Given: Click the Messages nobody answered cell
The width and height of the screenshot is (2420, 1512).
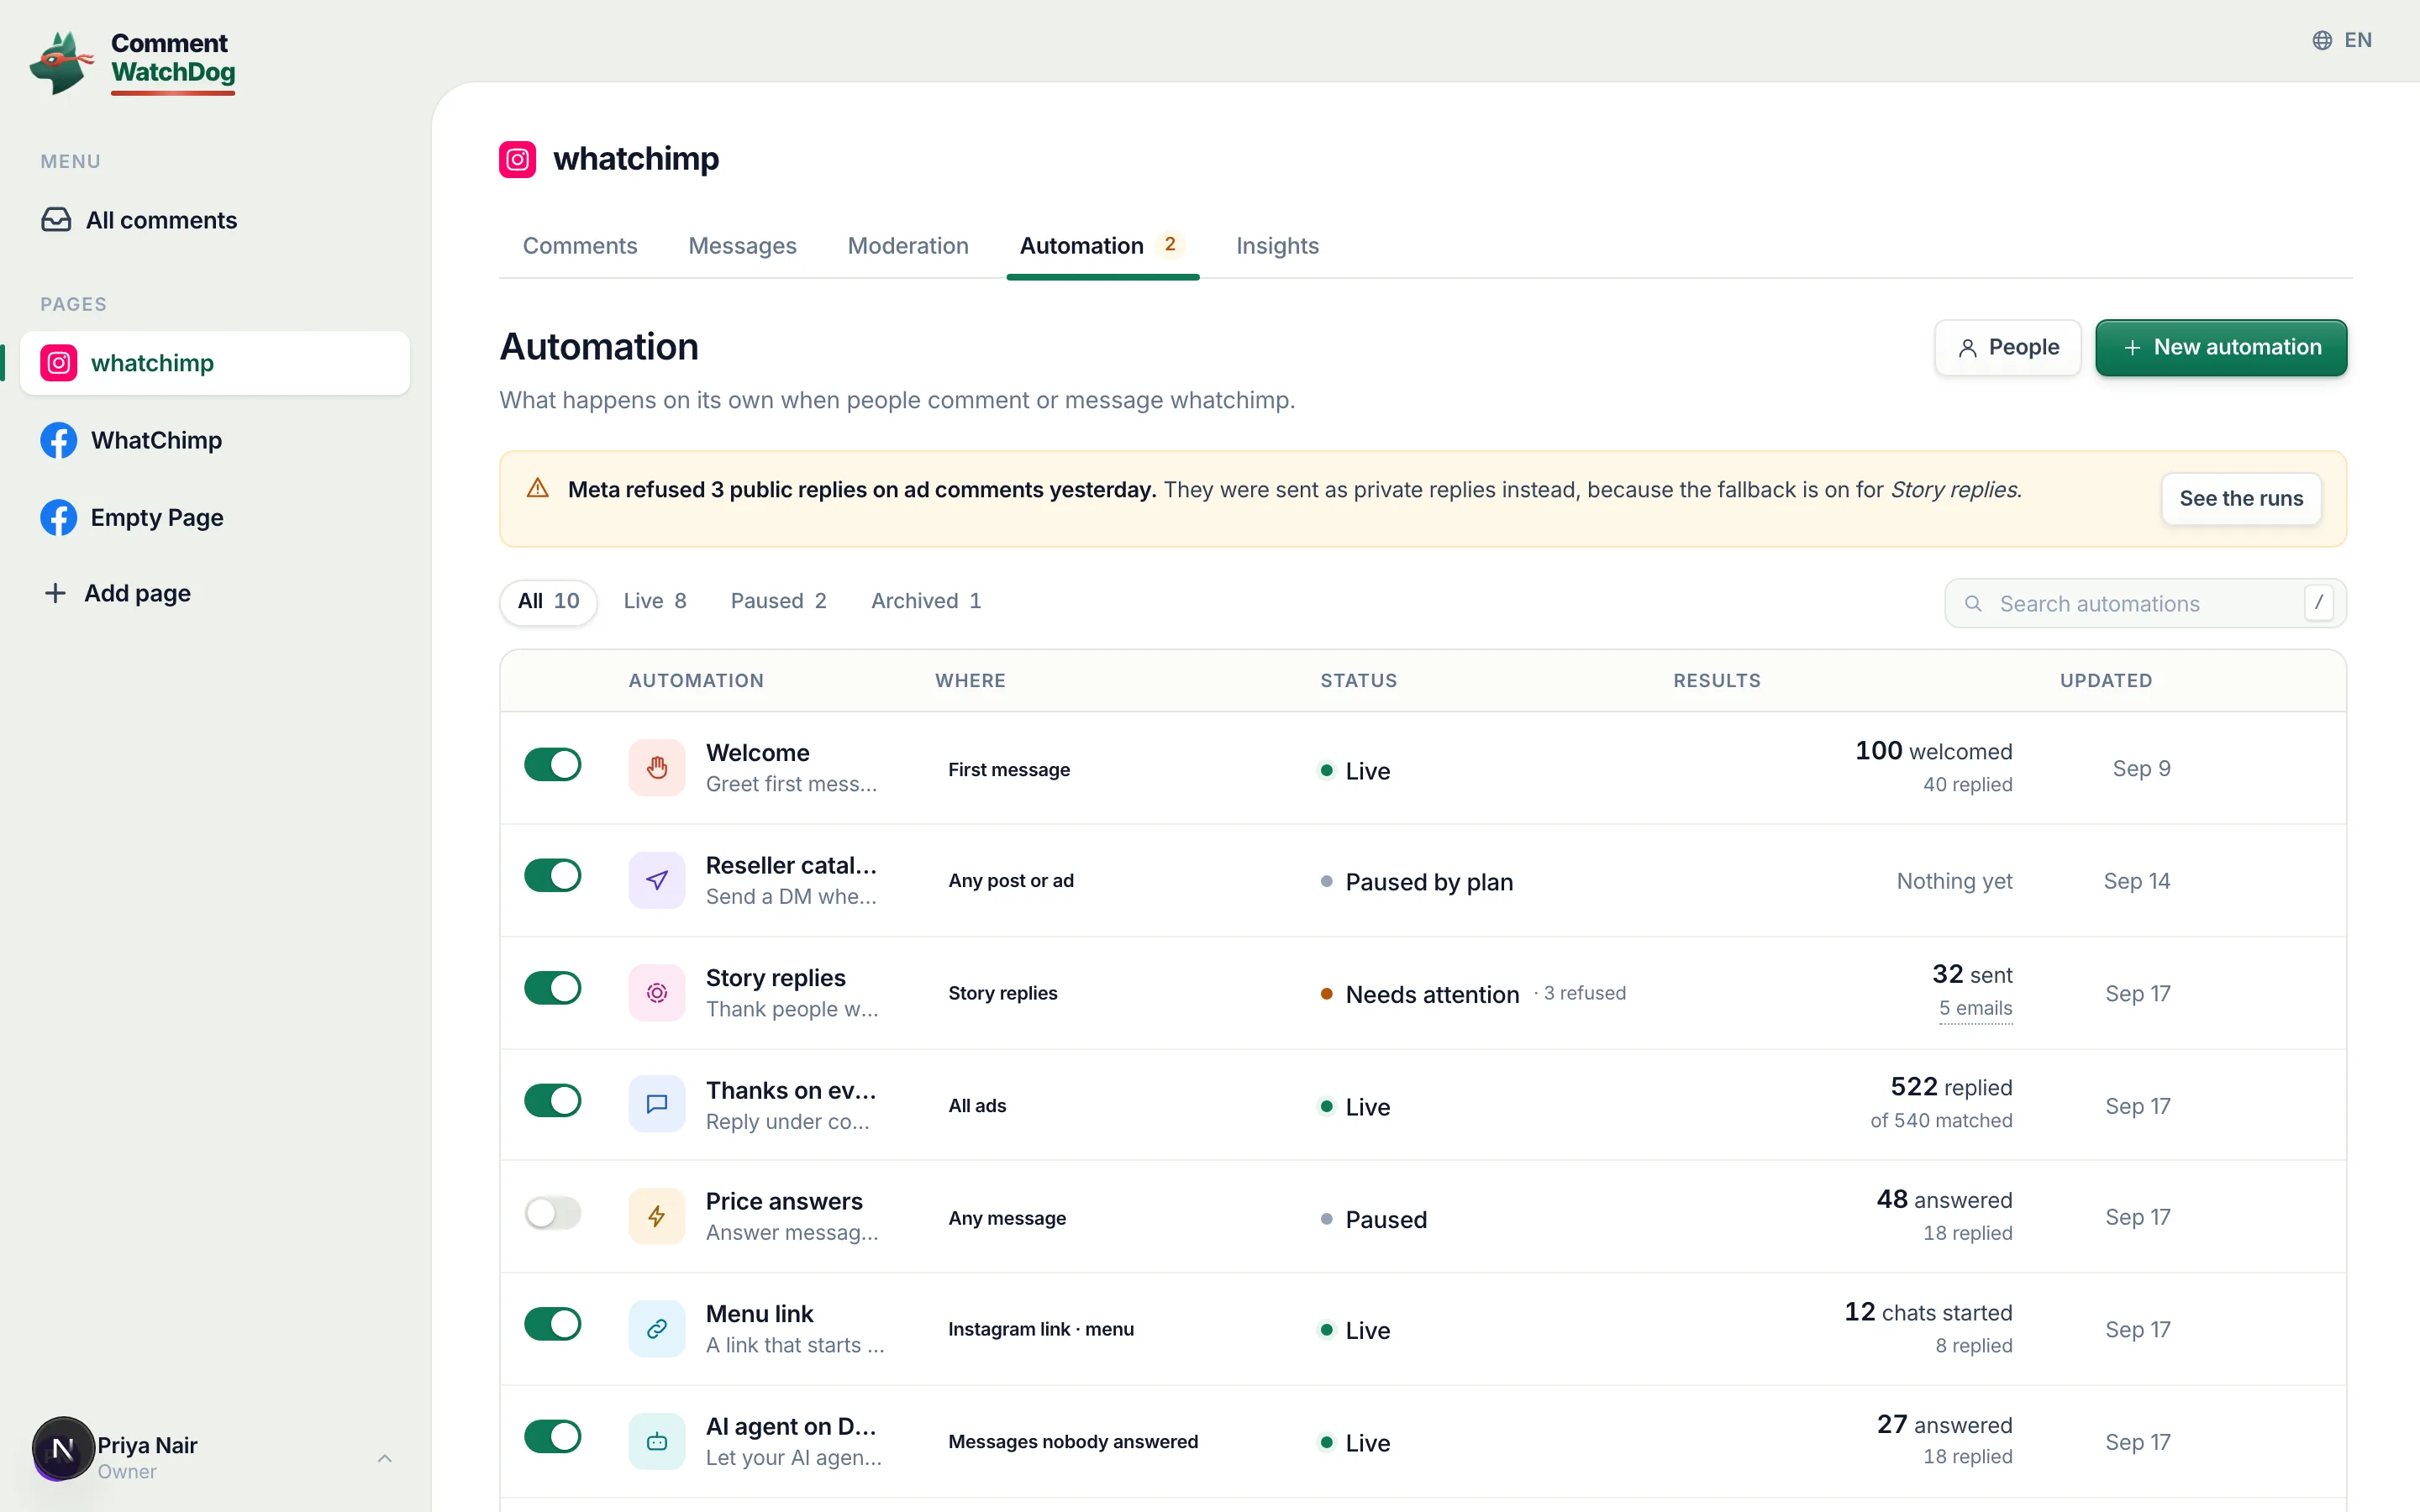Looking at the screenshot, I should pyautogui.click(x=1072, y=1441).
